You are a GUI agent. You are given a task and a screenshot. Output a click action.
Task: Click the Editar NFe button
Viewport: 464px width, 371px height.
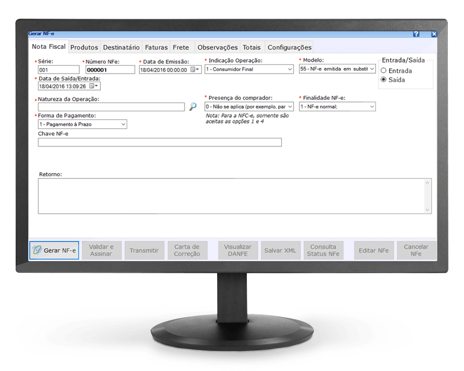374,250
